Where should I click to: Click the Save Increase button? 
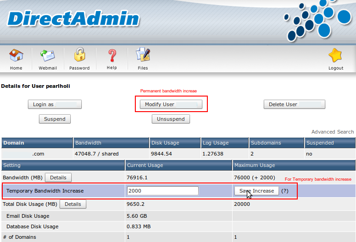tap(256, 191)
